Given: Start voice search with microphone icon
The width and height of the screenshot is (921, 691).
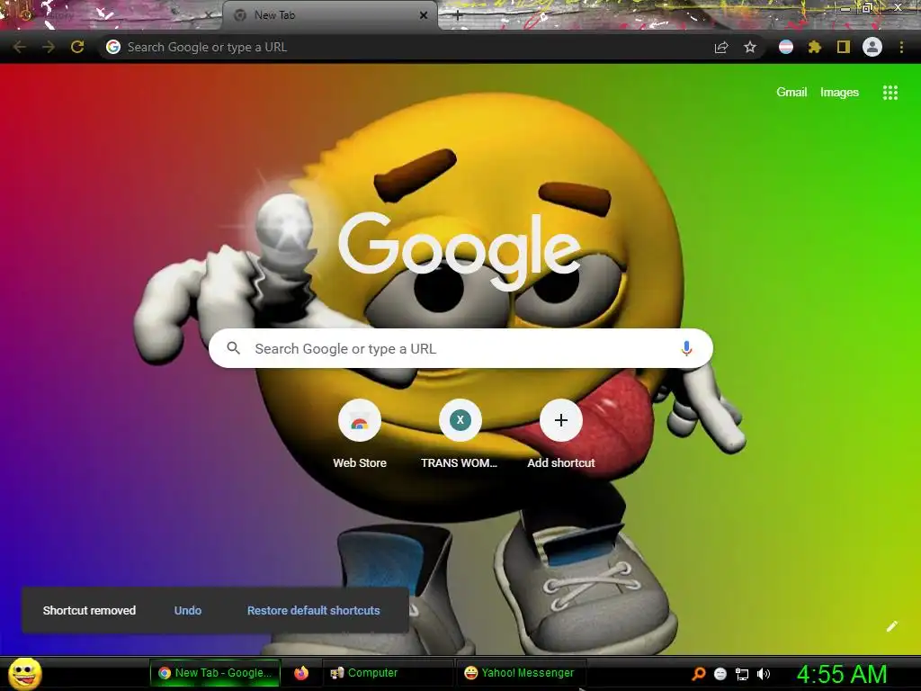Looking at the screenshot, I should (686, 348).
